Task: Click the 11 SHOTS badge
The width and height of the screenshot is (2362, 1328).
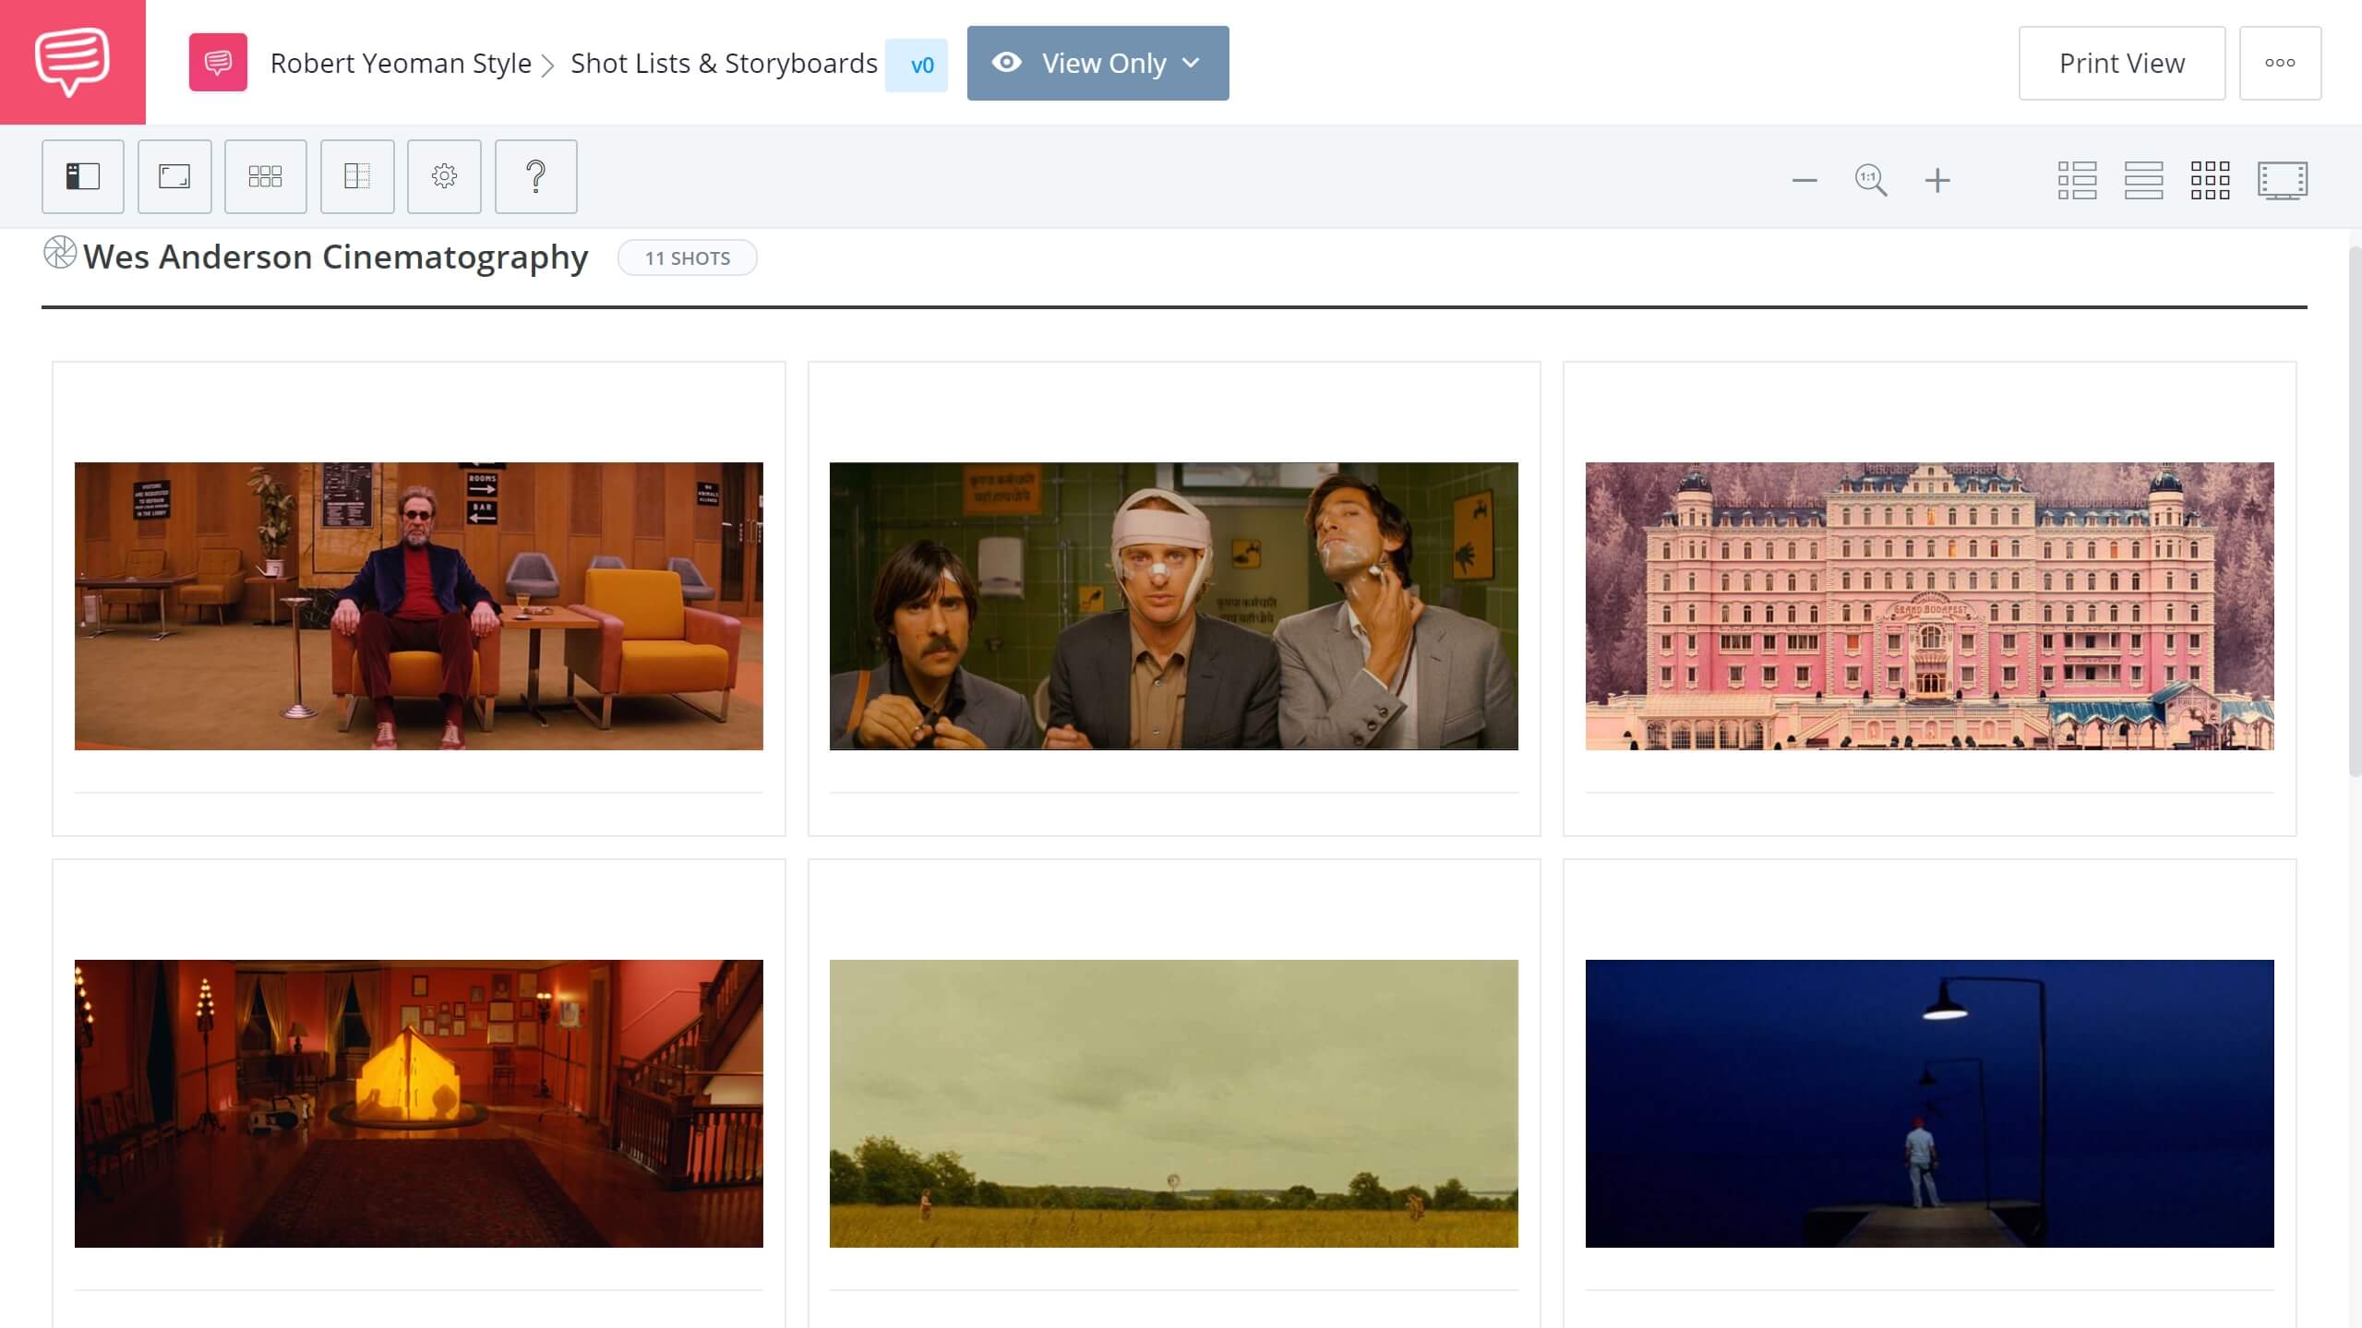Action: pos(688,257)
